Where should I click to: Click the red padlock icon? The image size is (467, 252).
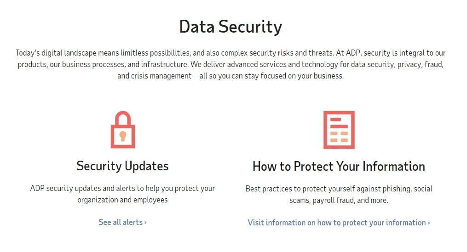pos(122,130)
